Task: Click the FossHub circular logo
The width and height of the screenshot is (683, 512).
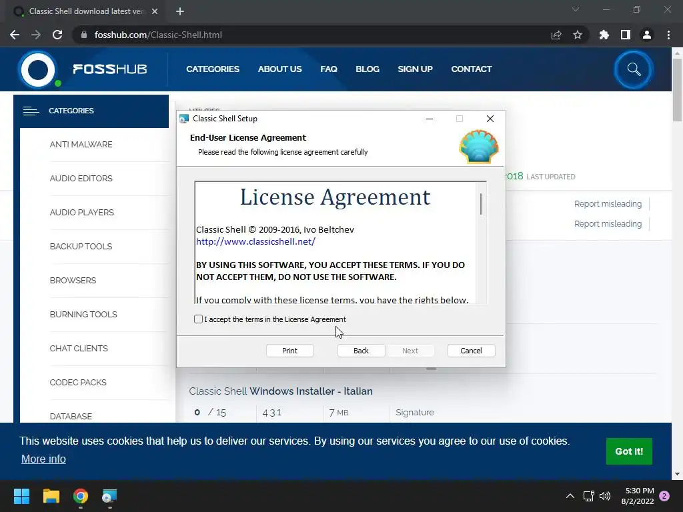Action: 38,69
